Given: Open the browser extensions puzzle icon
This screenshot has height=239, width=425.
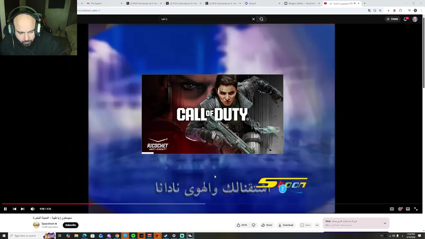Looking at the screenshot, I should 400,10.
